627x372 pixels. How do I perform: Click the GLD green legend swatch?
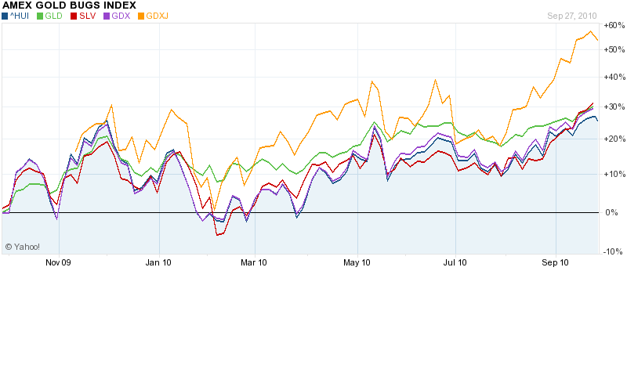[x=40, y=16]
